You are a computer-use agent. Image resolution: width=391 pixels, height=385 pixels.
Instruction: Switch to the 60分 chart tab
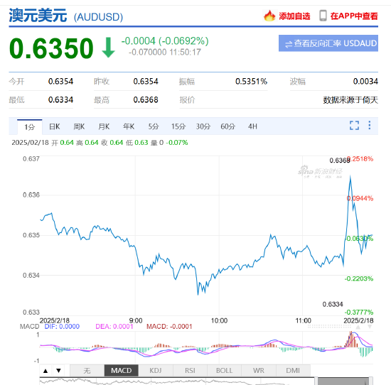click(227, 126)
